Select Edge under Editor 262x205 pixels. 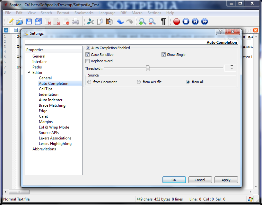point(43,111)
